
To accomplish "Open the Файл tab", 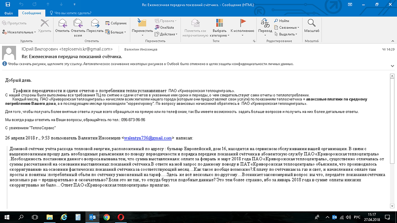I will (x=9, y=13).
